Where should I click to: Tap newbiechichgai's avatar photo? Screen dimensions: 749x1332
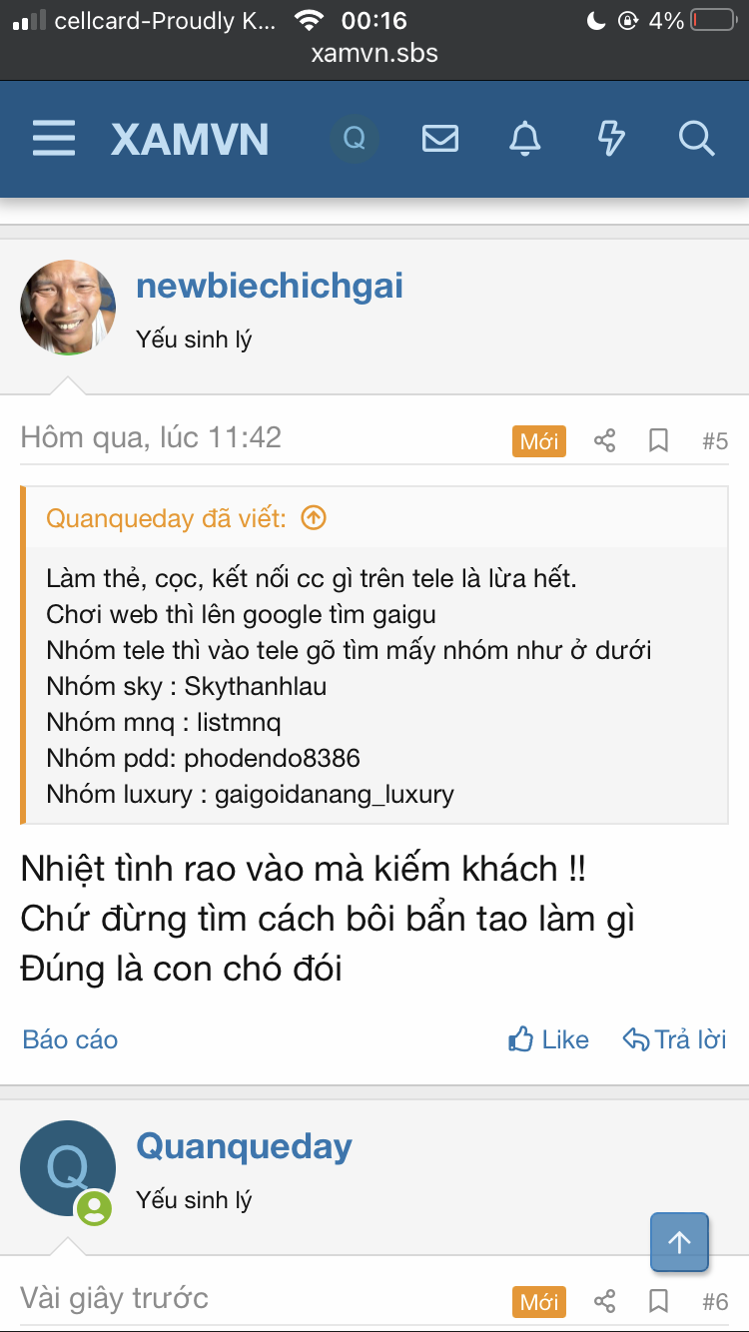tap(68, 308)
